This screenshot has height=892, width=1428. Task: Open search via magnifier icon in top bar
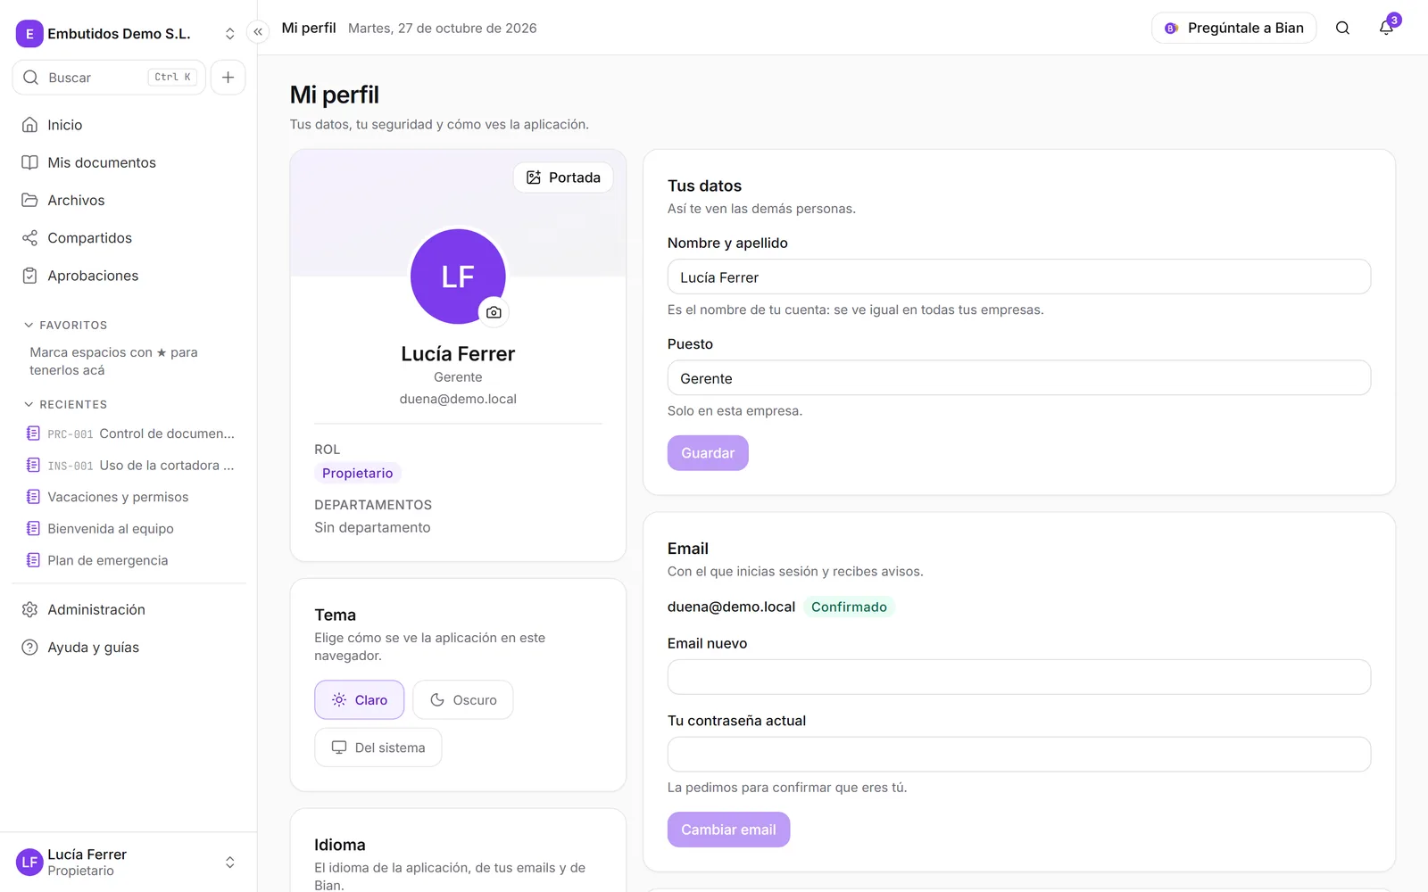1342,28
